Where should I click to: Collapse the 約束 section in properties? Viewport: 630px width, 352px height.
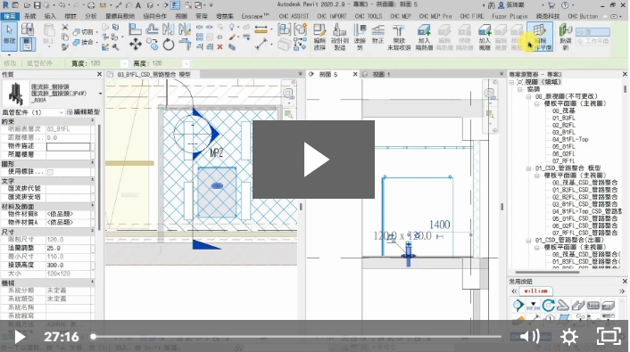(93, 121)
